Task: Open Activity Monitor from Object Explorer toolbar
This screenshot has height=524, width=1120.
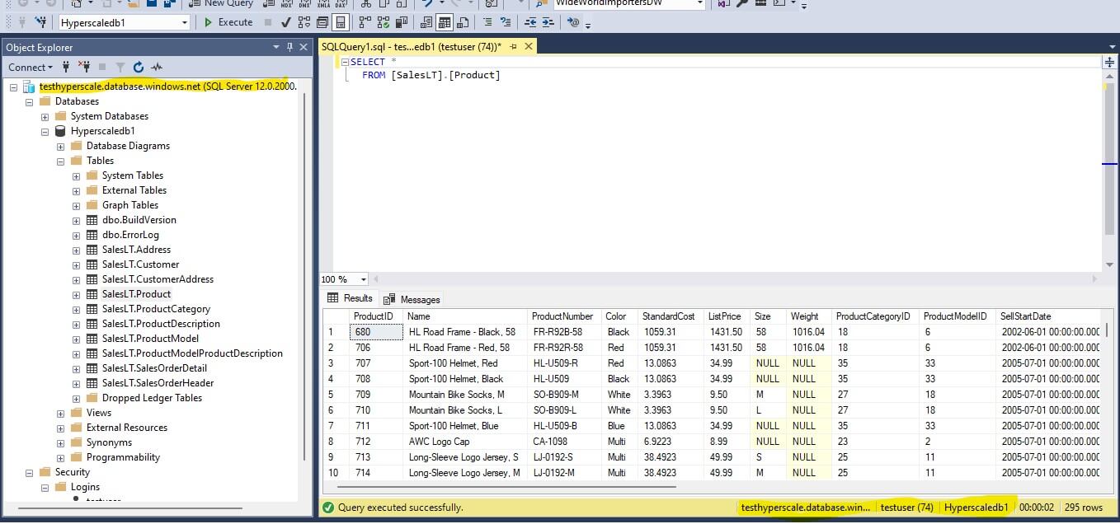Action: point(157,67)
